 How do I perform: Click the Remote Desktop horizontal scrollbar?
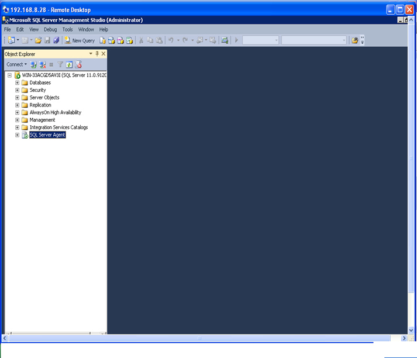pyautogui.click(x=199, y=338)
